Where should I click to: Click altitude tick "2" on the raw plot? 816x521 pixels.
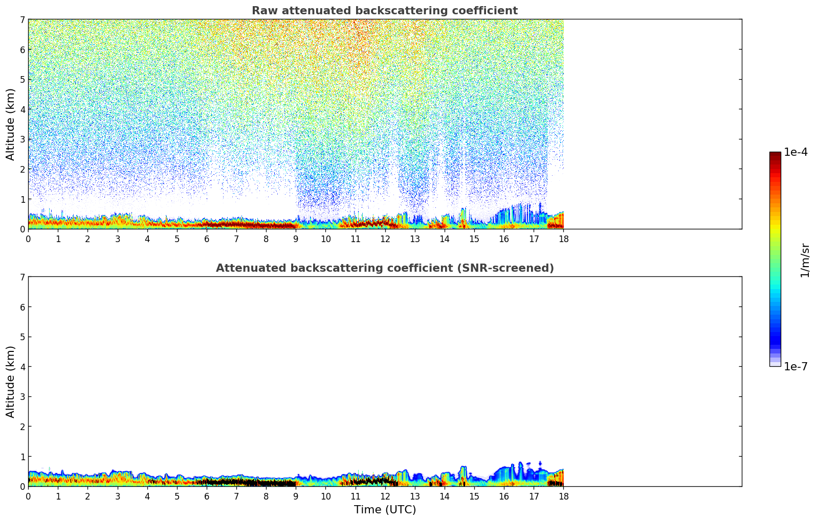click(x=23, y=169)
